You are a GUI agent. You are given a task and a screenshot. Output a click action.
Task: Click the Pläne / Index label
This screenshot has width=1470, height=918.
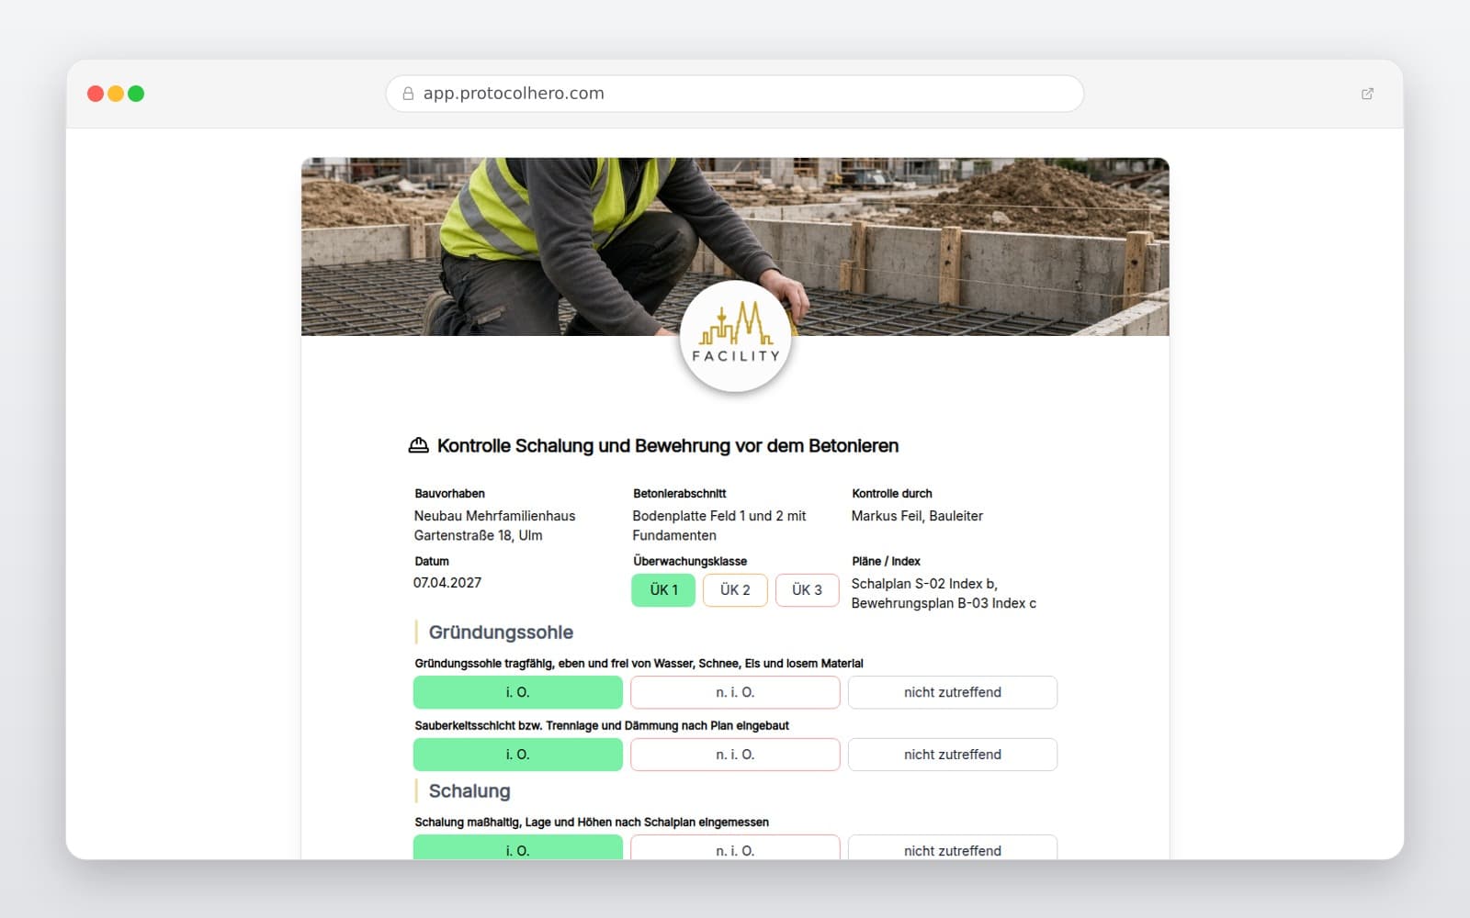886,561
